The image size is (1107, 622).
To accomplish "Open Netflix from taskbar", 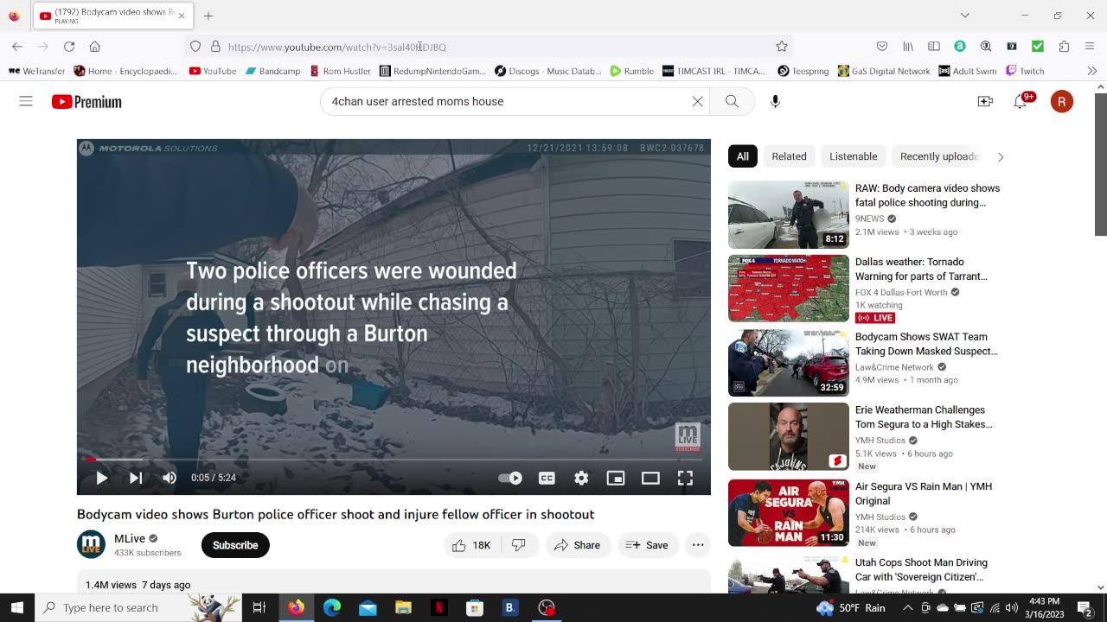I will click(438, 607).
